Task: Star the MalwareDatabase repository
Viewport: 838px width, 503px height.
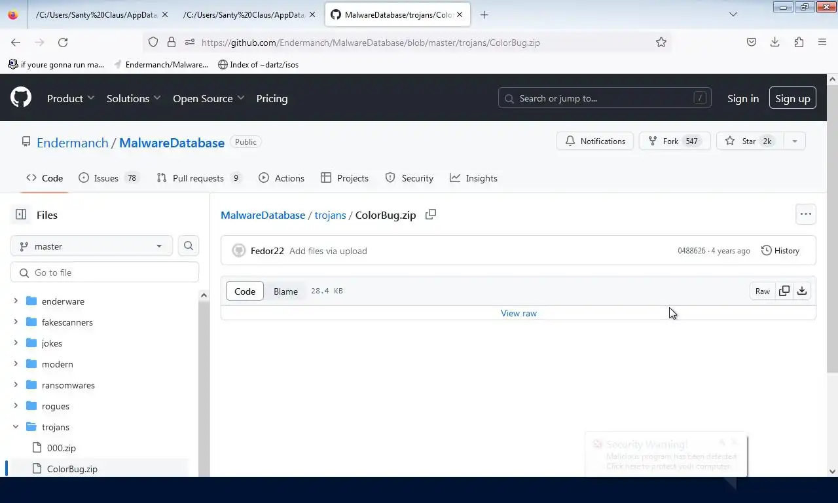Action: point(750,141)
